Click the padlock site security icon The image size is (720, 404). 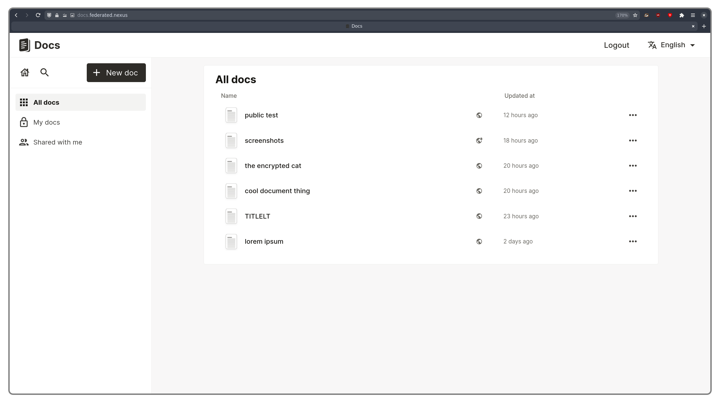tap(57, 15)
